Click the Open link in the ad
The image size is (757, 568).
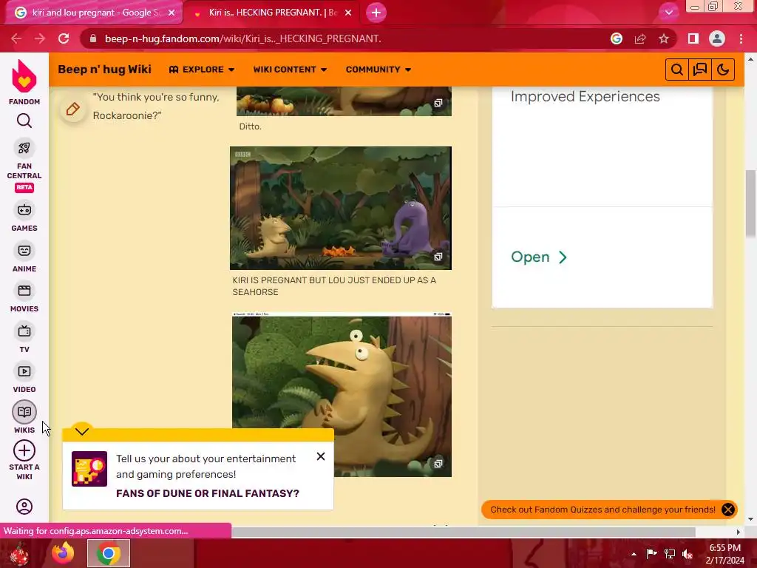(x=539, y=257)
